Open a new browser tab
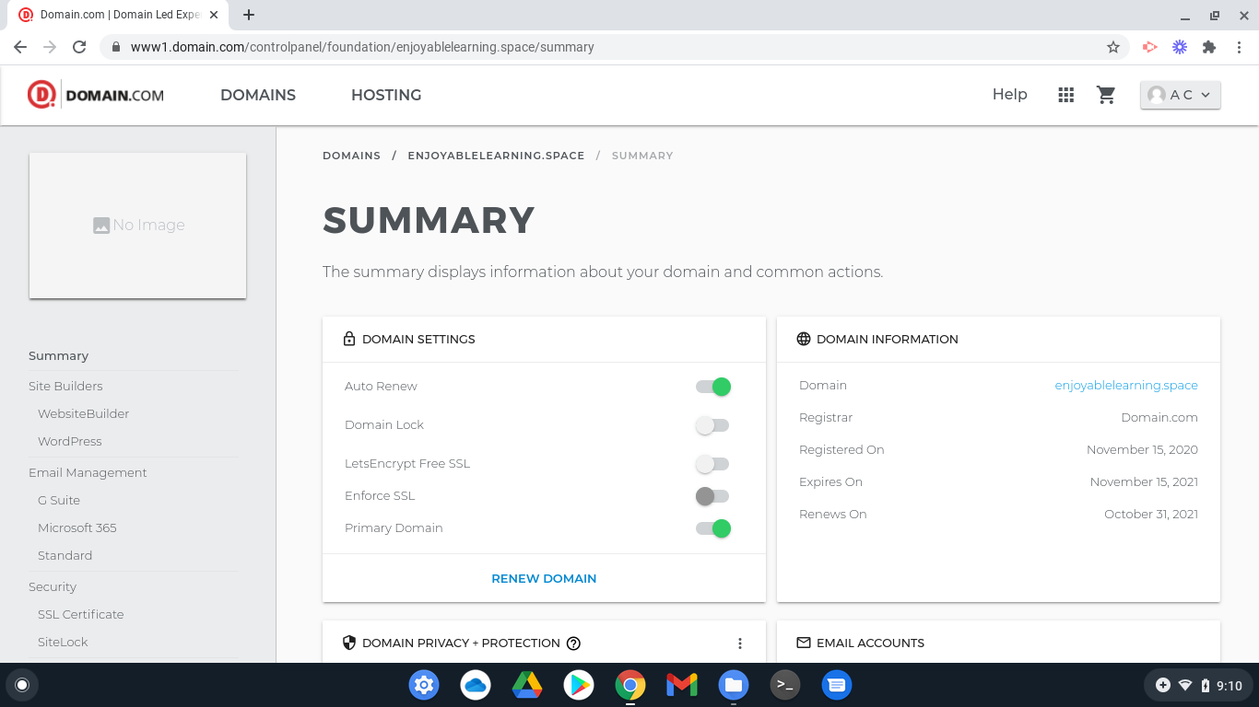This screenshot has height=707, width=1259. (249, 15)
